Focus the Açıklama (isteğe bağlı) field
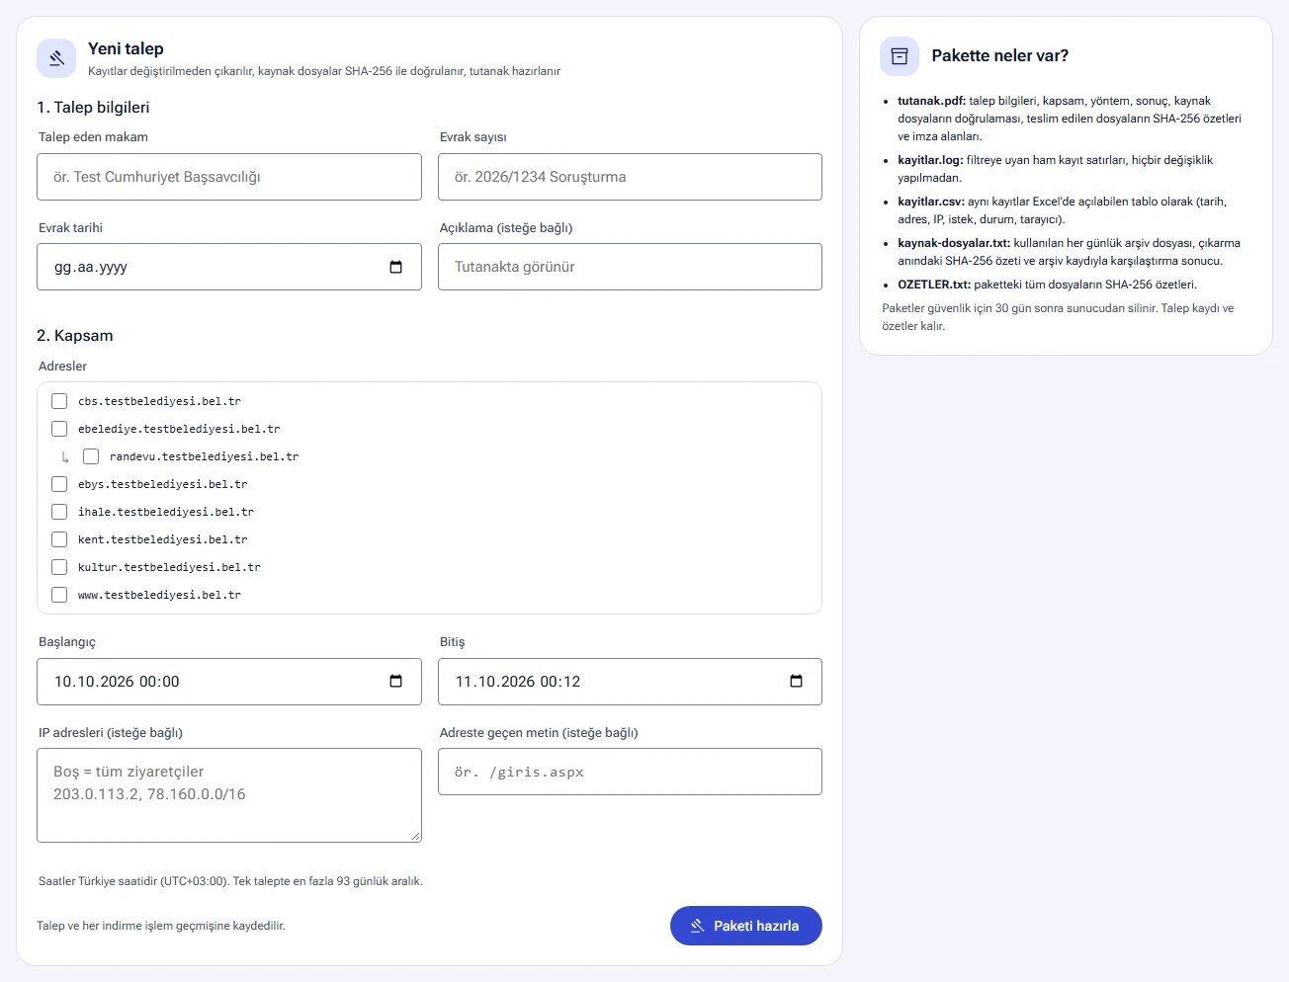1289x982 pixels. [630, 267]
